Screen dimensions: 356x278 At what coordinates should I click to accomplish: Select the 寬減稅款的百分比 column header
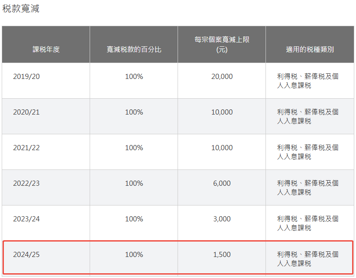pyautogui.click(x=134, y=49)
